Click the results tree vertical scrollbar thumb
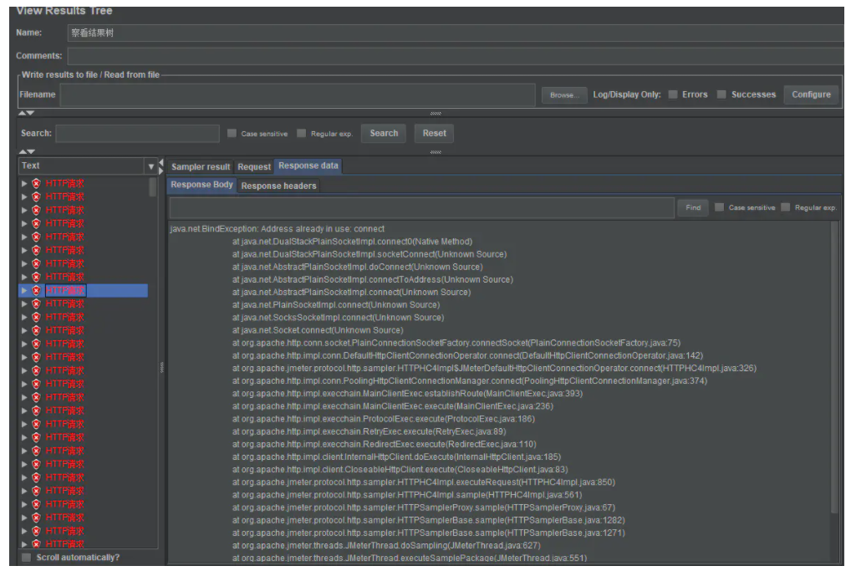The width and height of the screenshot is (851, 571). (152, 187)
